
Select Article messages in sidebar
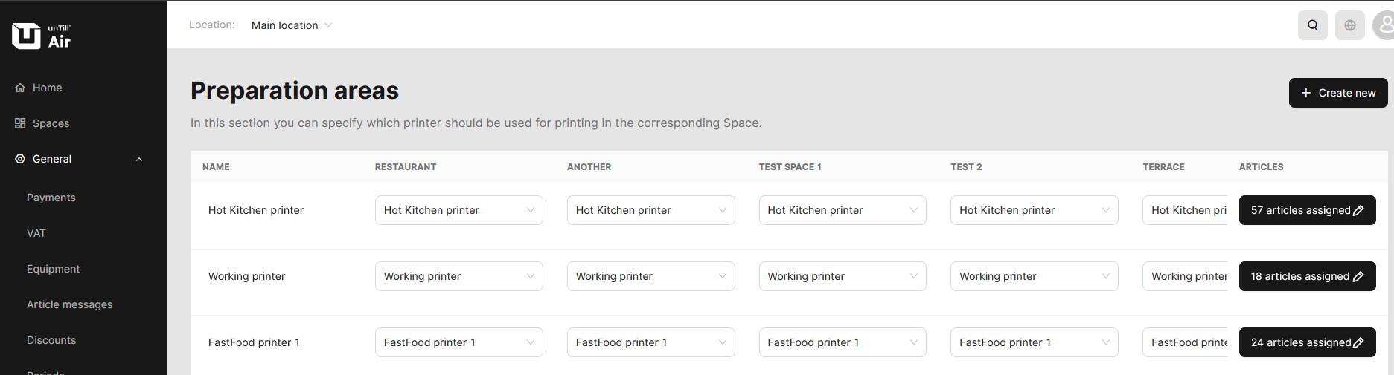(69, 304)
